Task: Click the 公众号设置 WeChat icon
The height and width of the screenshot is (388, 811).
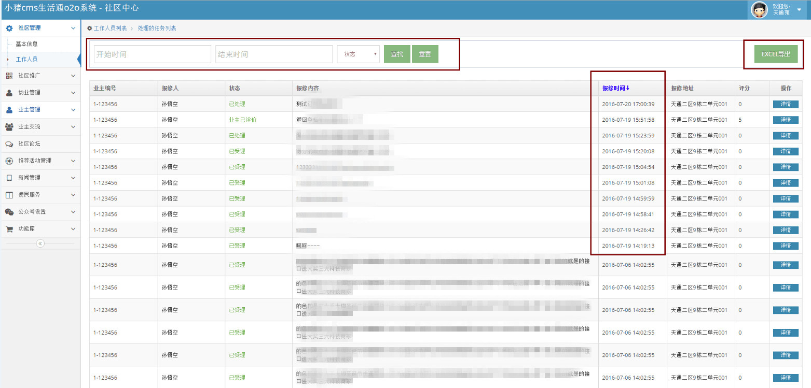Action: [x=9, y=212]
